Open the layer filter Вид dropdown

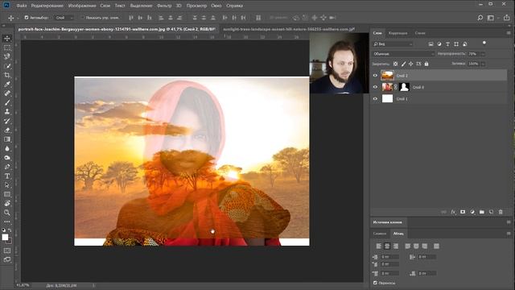coord(393,43)
